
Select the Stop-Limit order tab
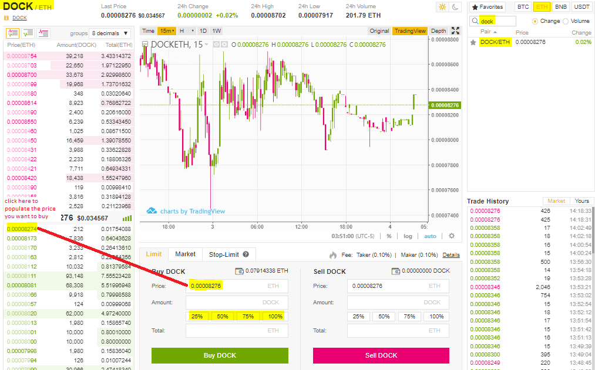point(229,254)
